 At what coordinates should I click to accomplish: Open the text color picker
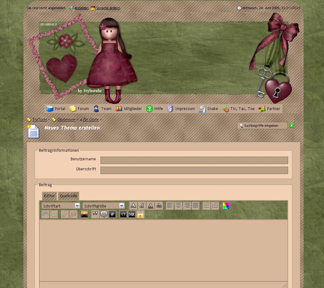226,206
